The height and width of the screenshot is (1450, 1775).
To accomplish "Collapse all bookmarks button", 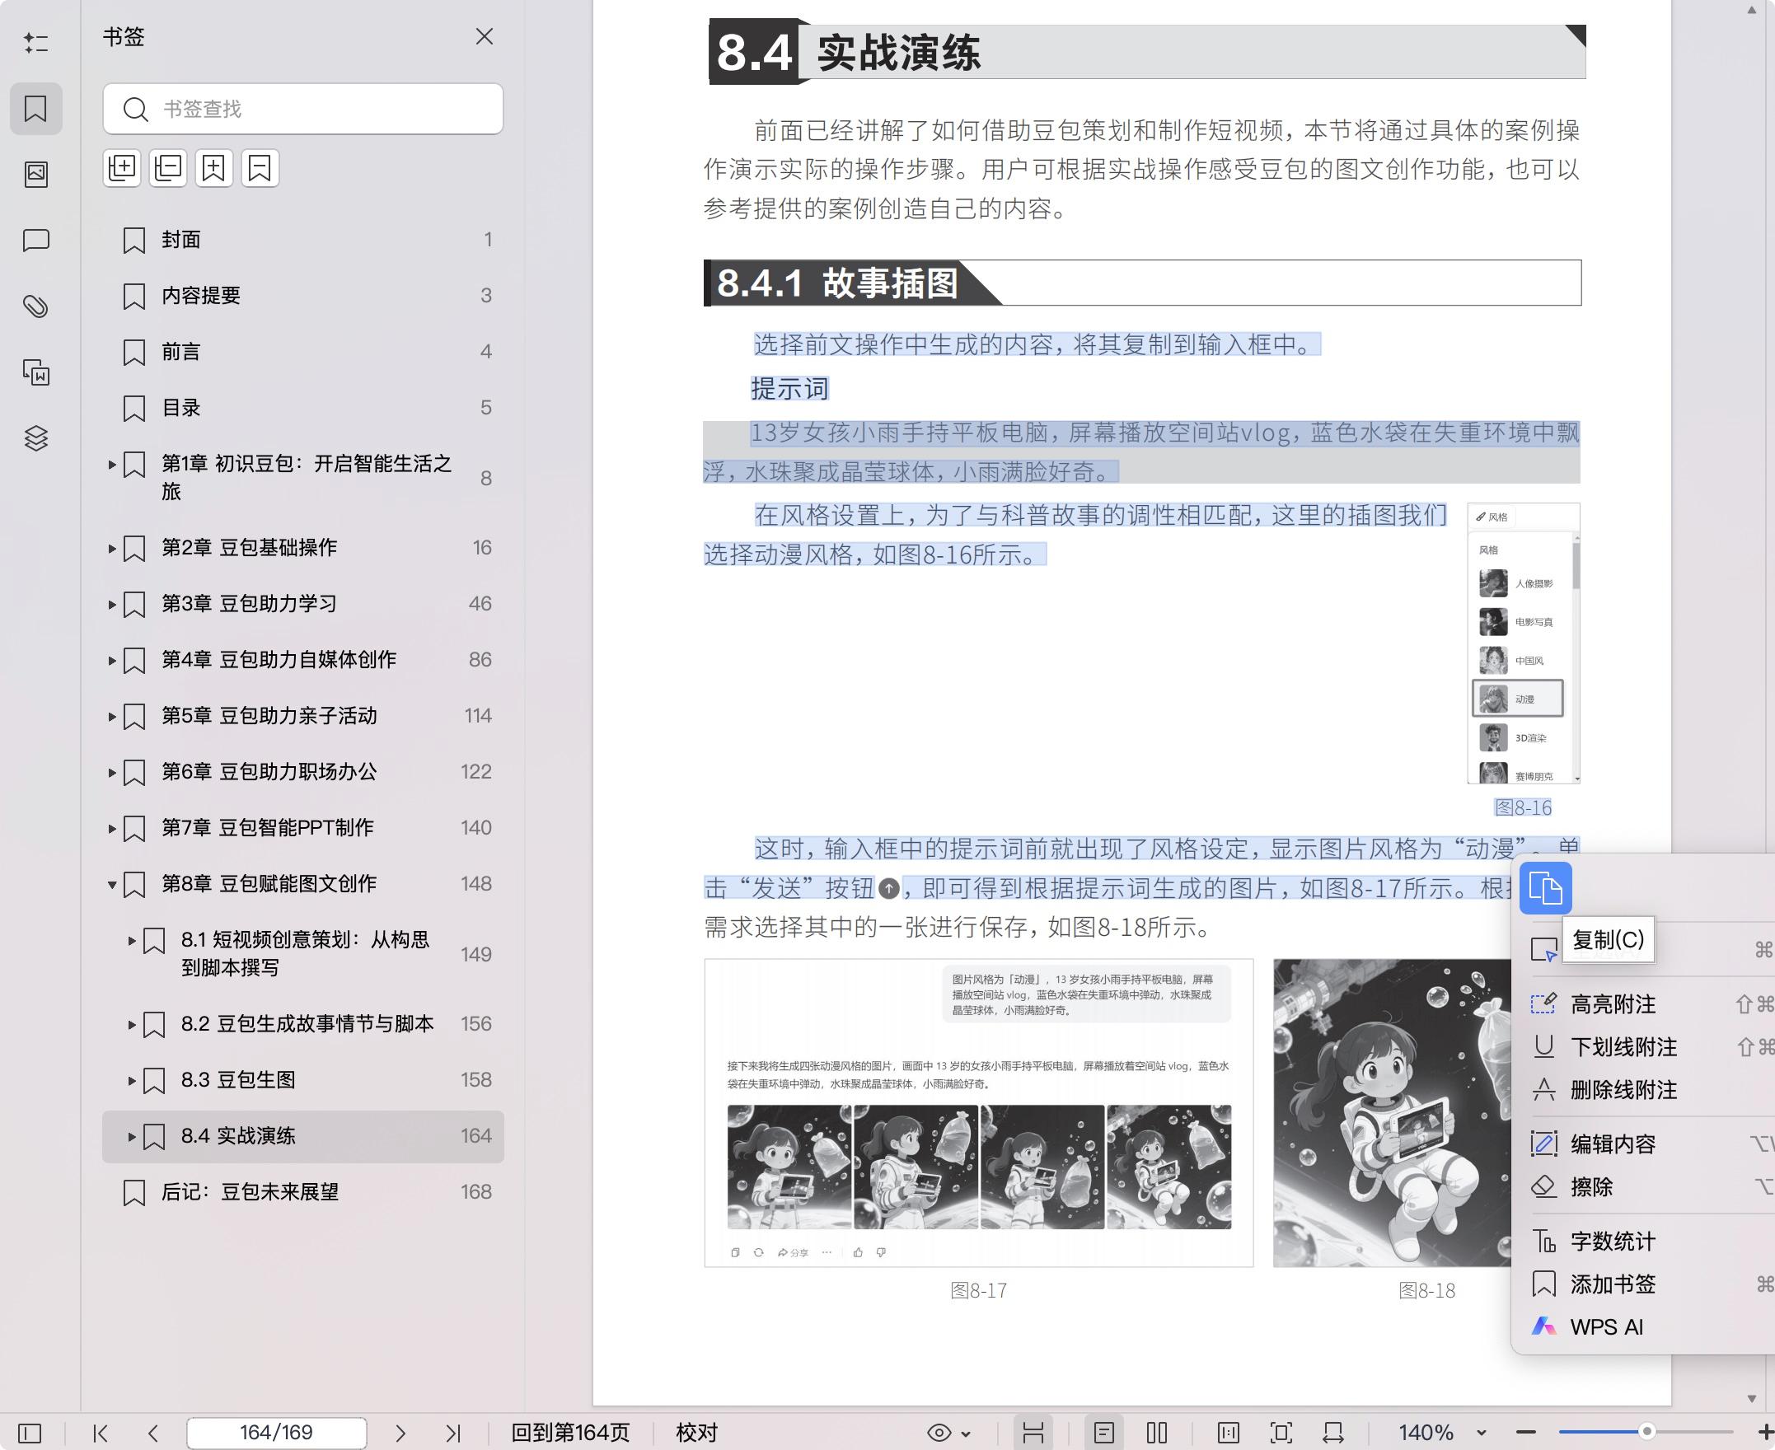I will point(168,168).
